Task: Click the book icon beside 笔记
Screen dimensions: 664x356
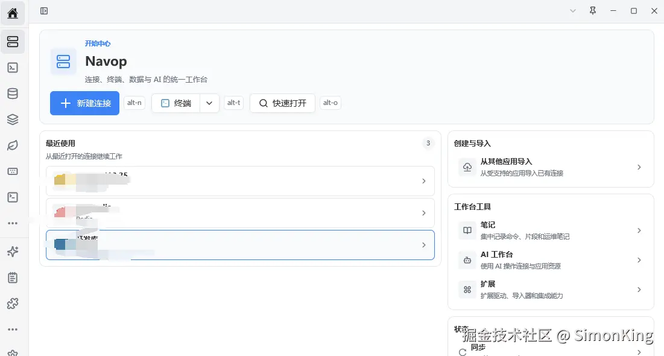Action: [467, 230]
